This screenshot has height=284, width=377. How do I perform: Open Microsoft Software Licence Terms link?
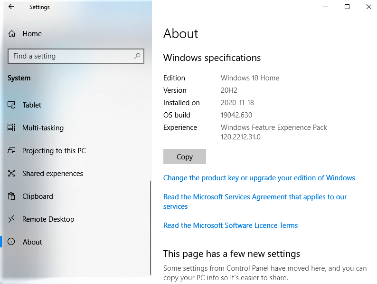point(231,225)
